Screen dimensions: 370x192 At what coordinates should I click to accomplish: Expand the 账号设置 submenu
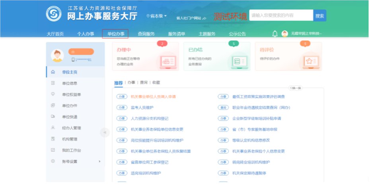point(99,161)
